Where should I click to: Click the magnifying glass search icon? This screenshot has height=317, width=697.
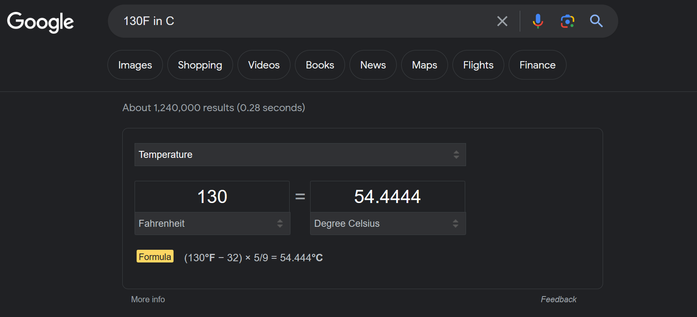(596, 21)
